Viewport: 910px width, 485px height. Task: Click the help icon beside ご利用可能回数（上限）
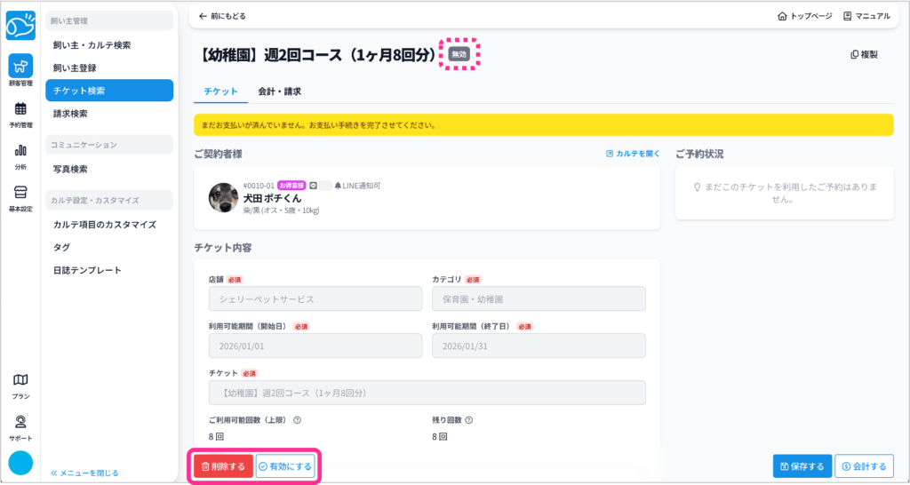point(297,421)
